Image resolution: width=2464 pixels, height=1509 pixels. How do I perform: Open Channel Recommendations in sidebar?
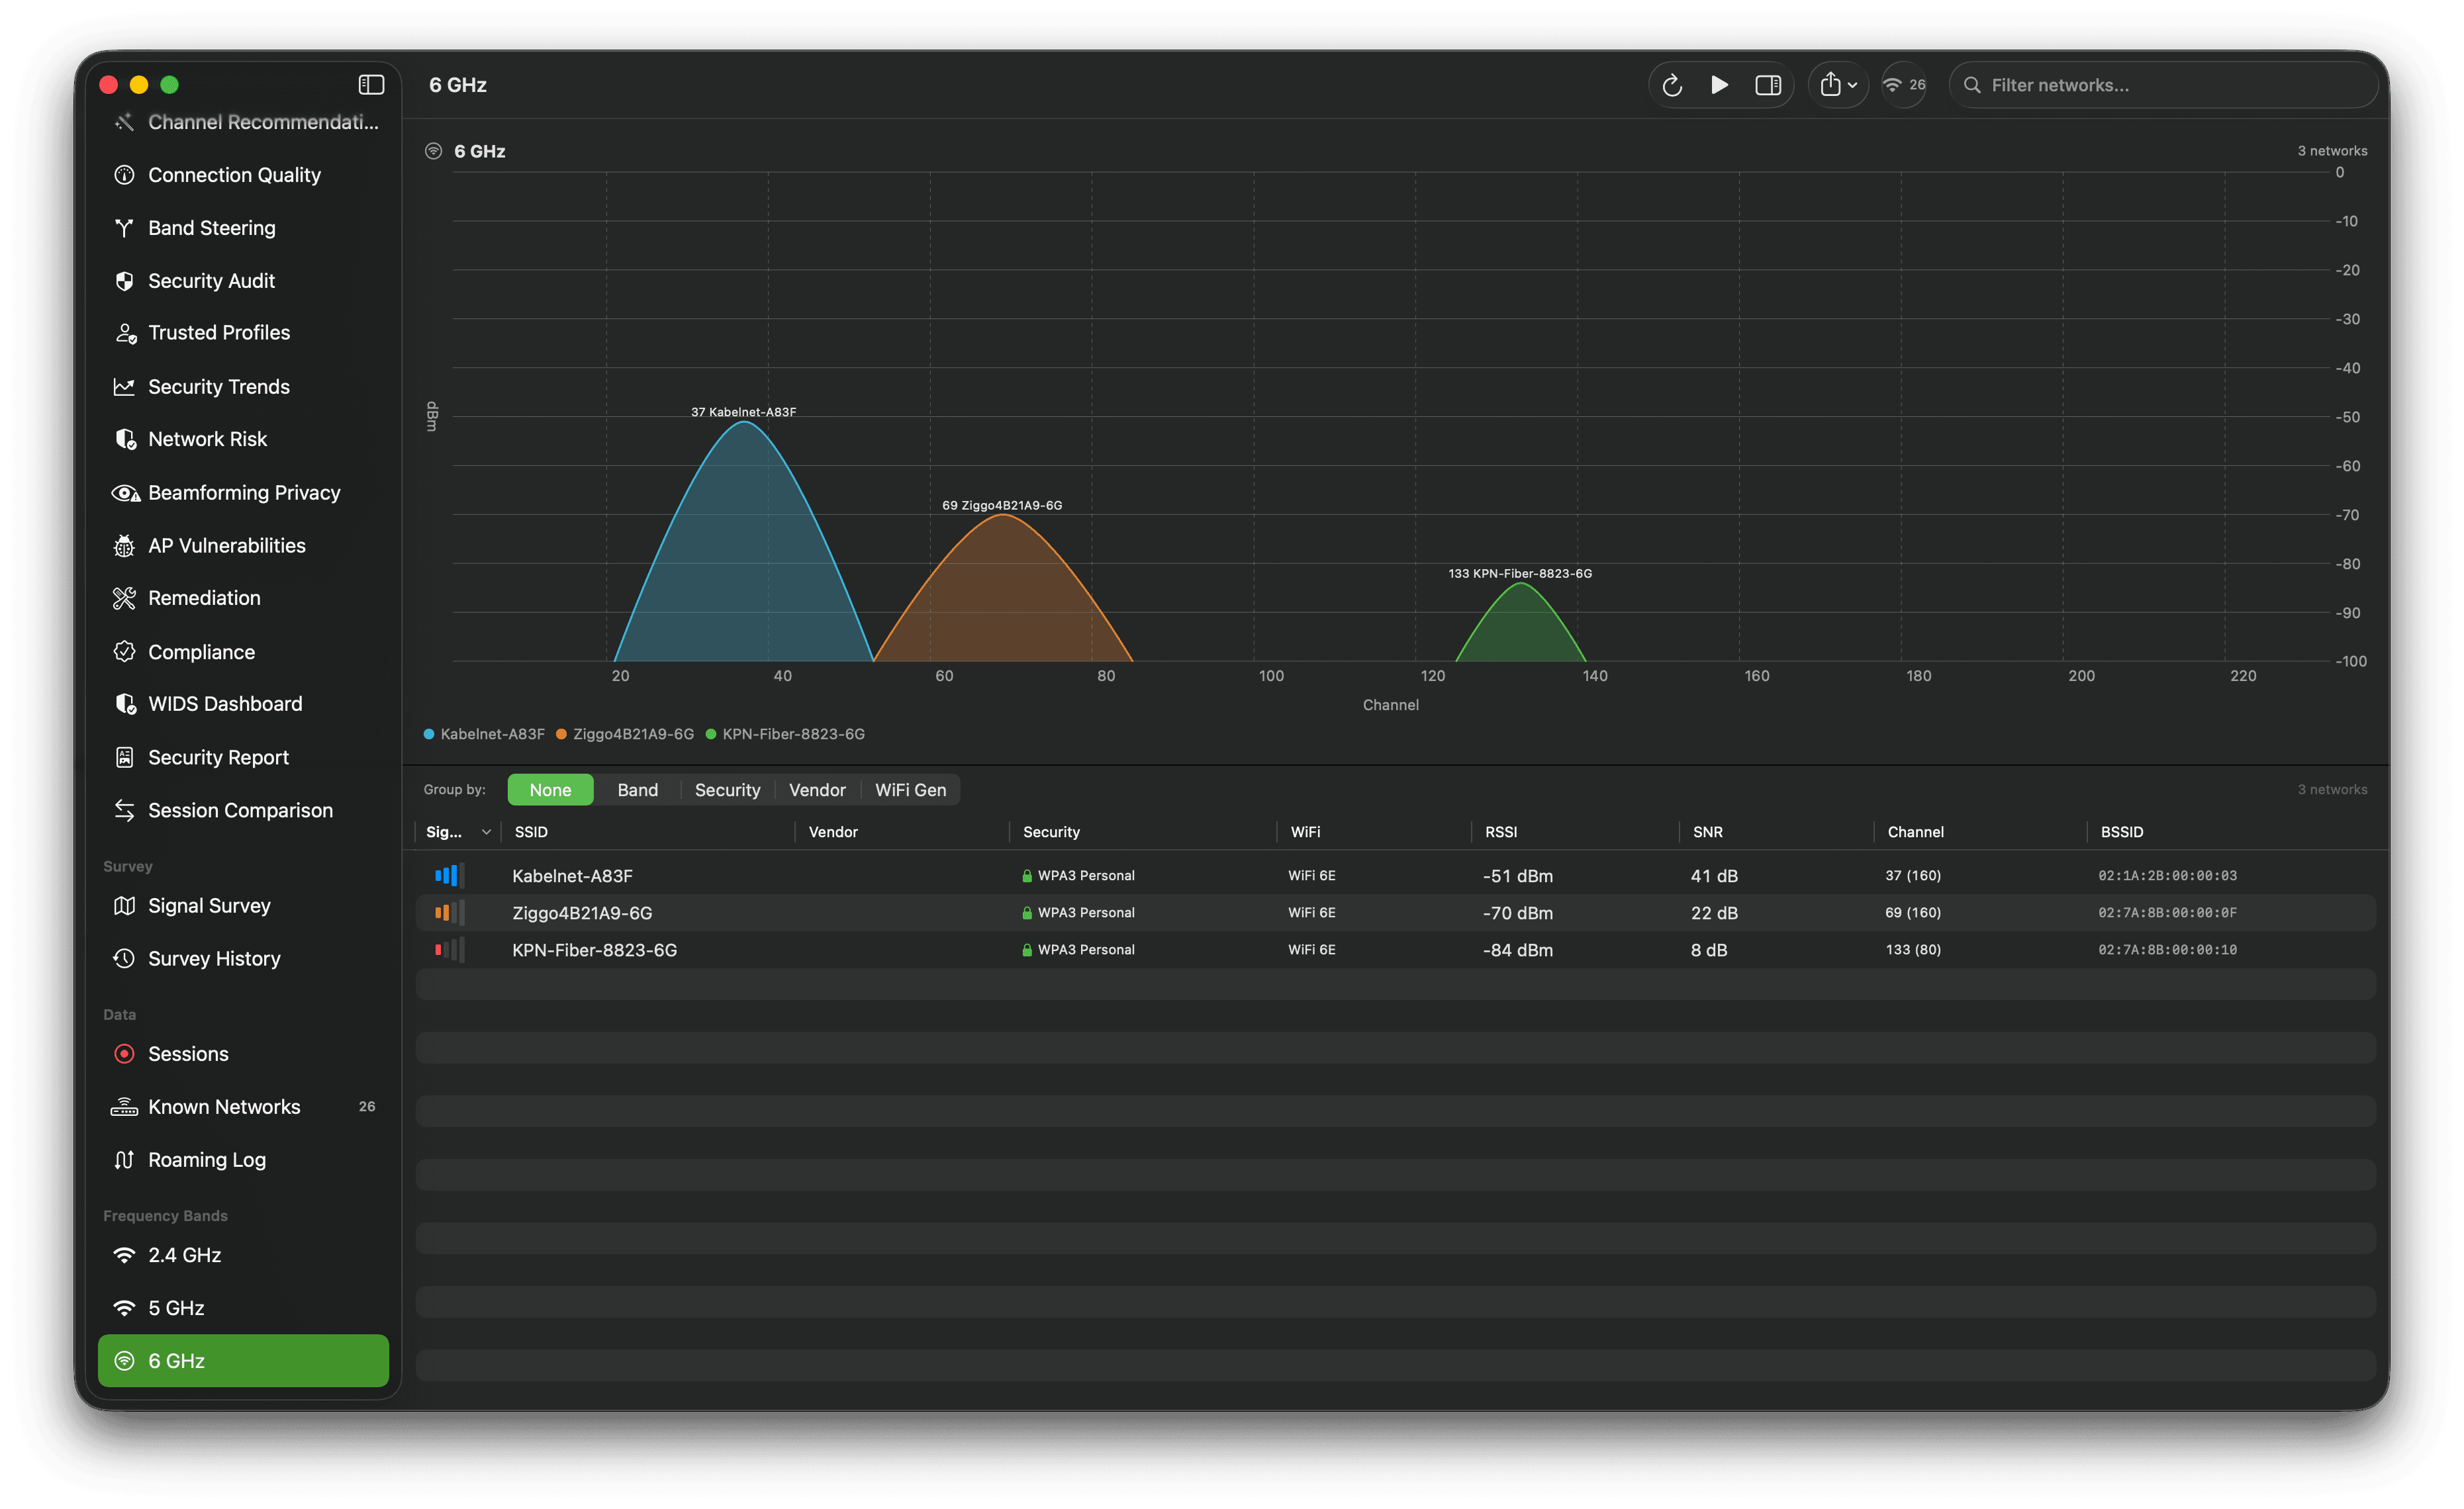coord(244,122)
